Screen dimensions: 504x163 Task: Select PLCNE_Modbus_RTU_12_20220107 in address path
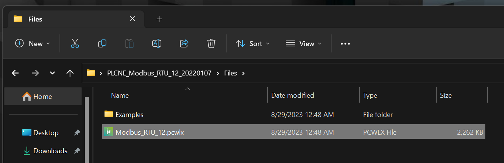159,73
